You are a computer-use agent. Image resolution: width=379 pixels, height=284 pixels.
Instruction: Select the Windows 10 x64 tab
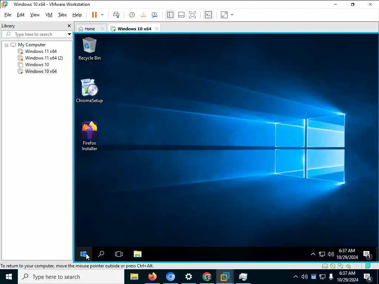pyautogui.click(x=132, y=29)
